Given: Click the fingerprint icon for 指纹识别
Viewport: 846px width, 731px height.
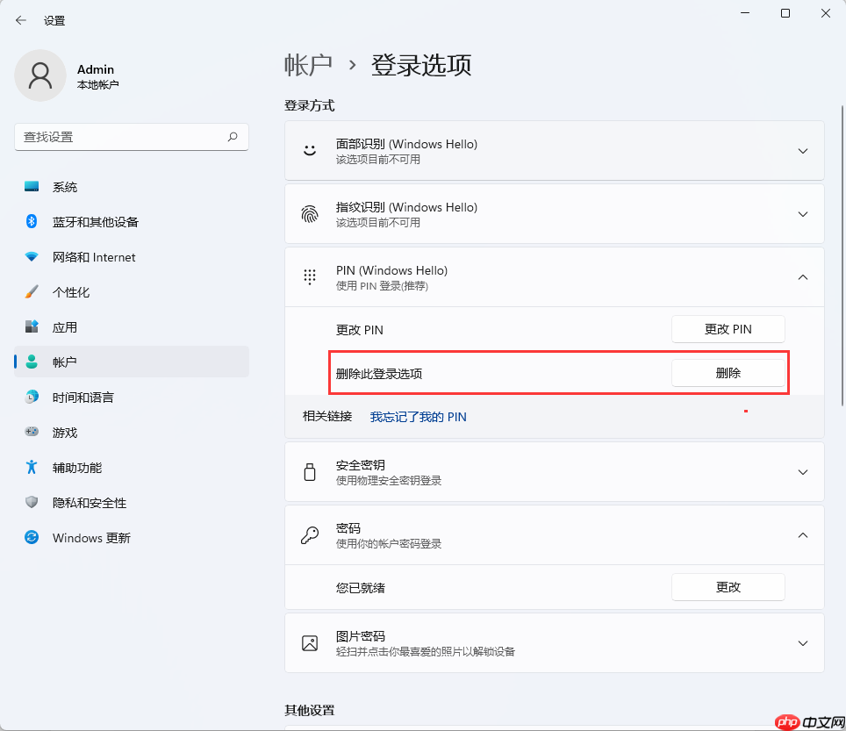Looking at the screenshot, I should [309, 213].
